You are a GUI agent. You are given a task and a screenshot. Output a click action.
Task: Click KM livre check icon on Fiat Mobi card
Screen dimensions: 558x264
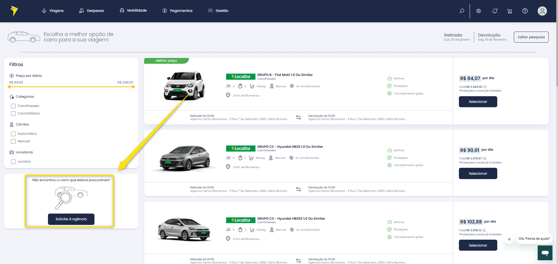click(389, 79)
